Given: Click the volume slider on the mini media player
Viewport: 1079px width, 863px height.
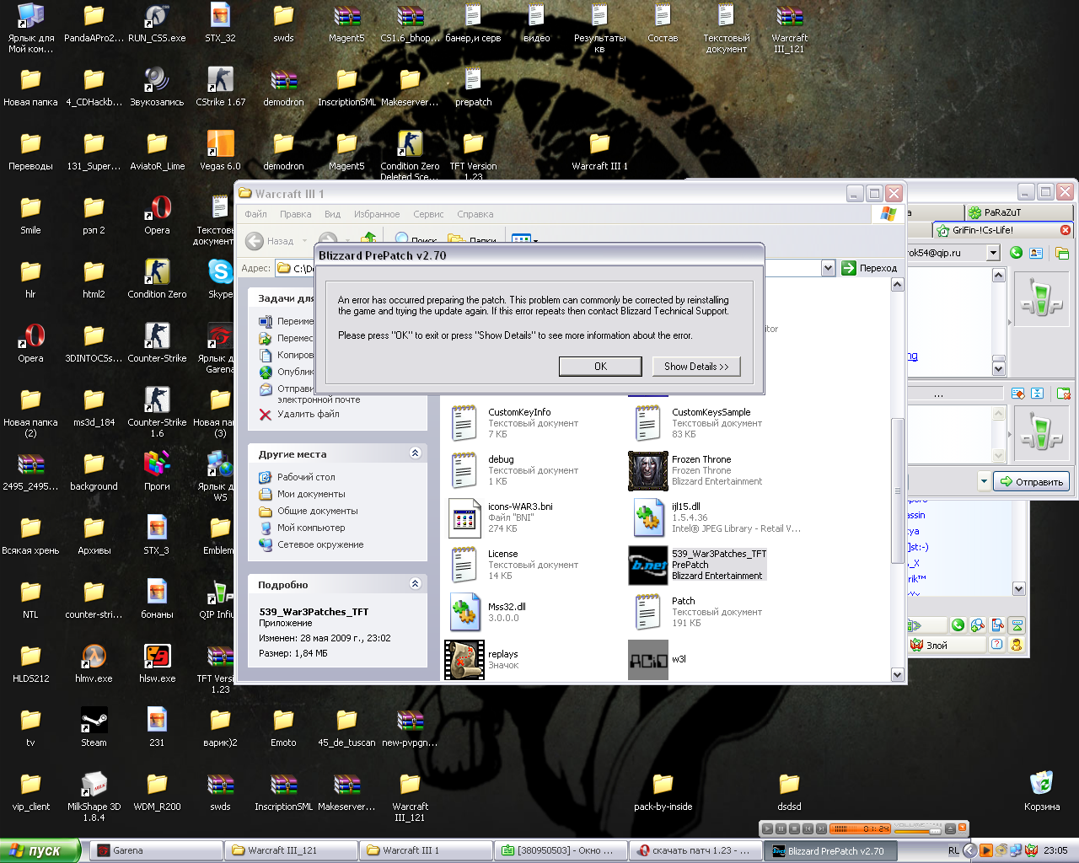Looking at the screenshot, I should 917,832.
